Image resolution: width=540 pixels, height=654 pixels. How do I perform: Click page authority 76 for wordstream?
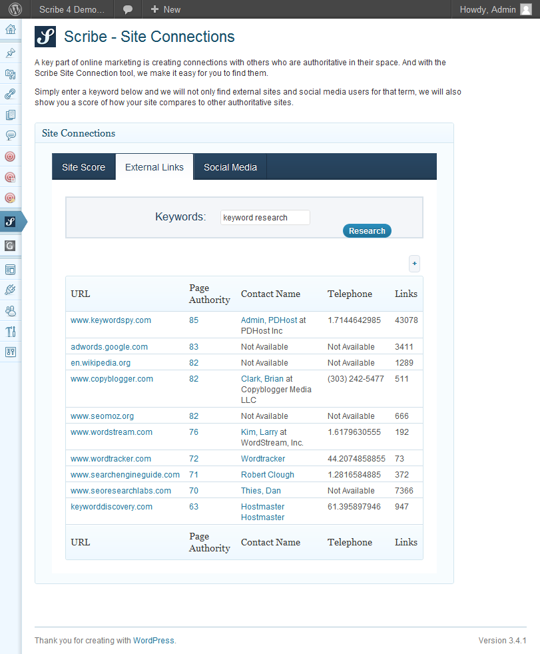(x=194, y=432)
